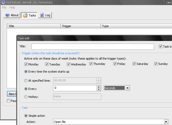The image size is (172, 125).
Task: Open the Log tab
Action: pyautogui.click(x=45, y=15)
